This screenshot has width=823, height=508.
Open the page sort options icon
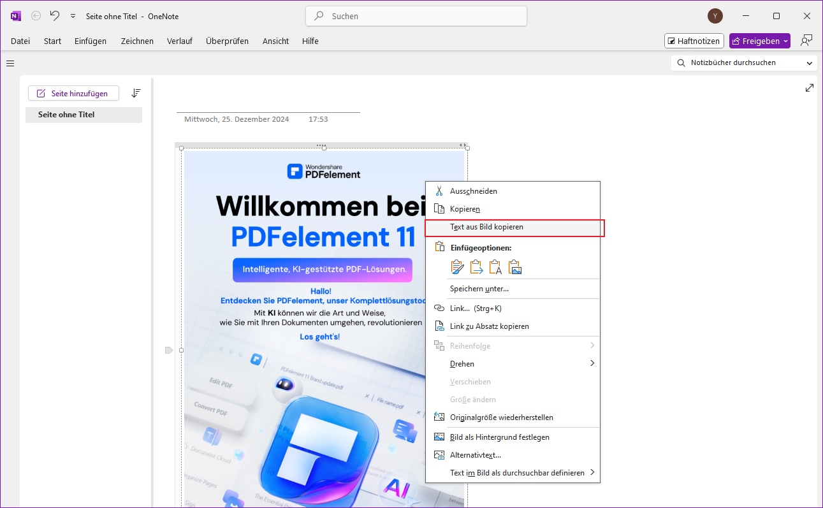[x=136, y=93]
